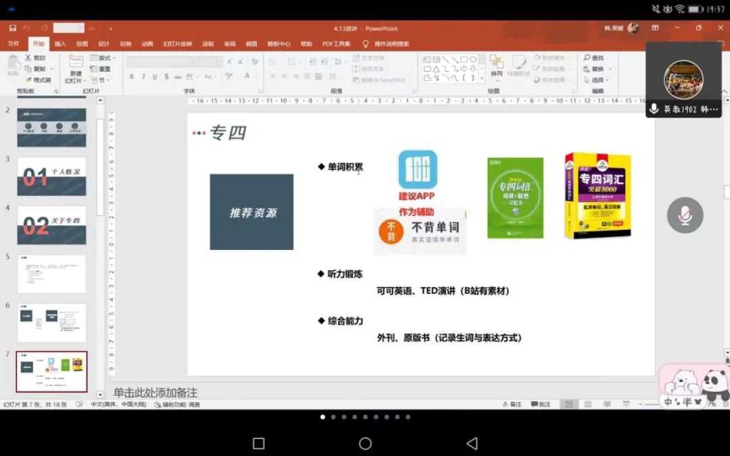Open the Android home circle button
730x456 pixels.
(x=365, y=443)
